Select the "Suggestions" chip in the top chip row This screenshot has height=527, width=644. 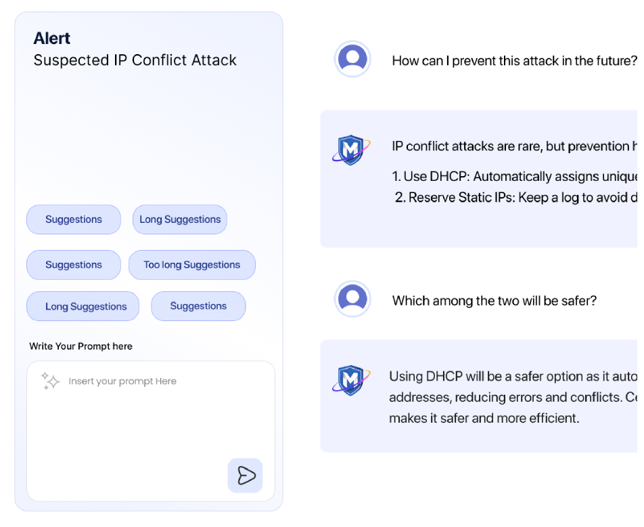point(74,219)
